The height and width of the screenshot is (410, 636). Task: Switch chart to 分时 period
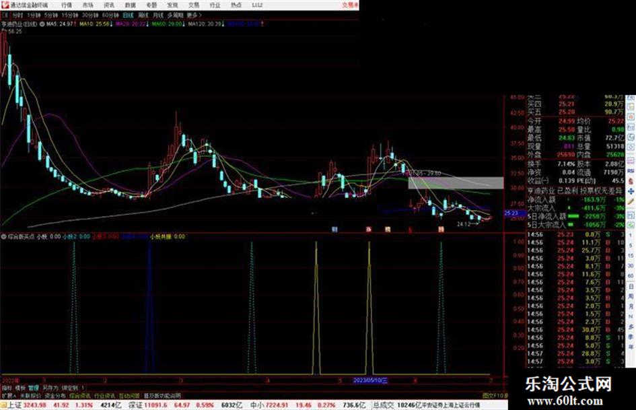pos(17,15)
